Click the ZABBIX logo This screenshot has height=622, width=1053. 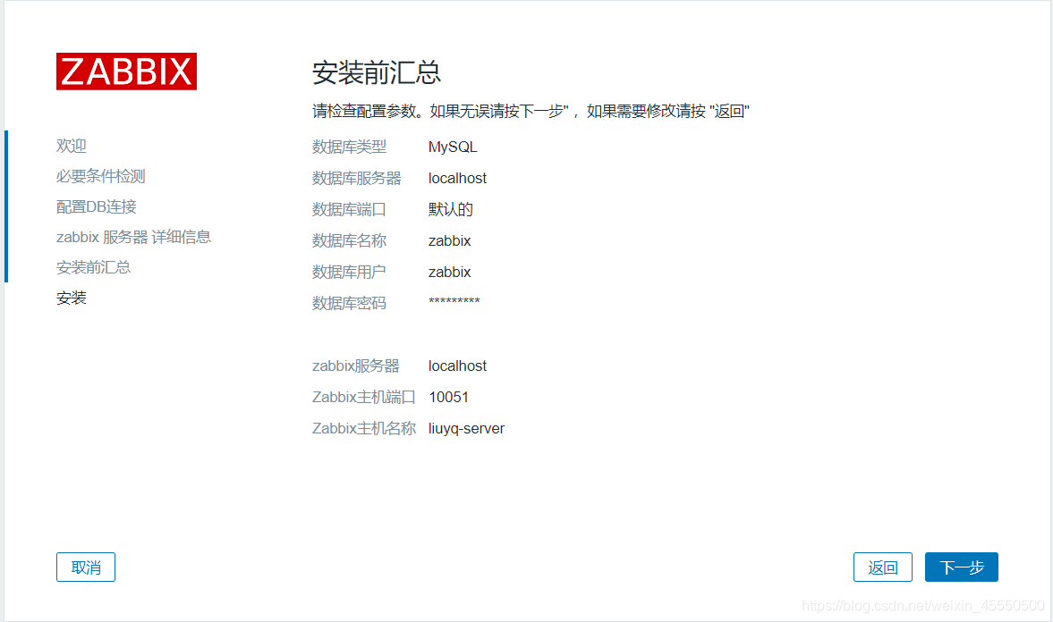(126, 71)
